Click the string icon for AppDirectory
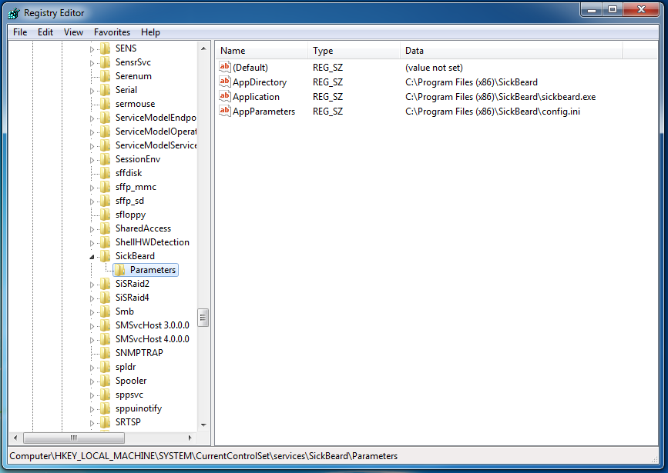Screen dimensions: 668x473 coord(224,82)
